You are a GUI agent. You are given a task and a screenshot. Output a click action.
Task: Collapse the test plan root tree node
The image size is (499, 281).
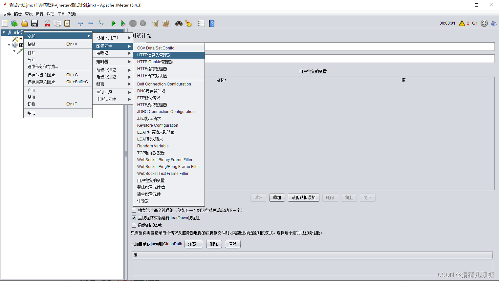click(x=4, y=32)
